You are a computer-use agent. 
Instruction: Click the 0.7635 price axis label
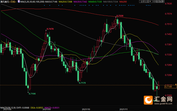tap(168, 4)
